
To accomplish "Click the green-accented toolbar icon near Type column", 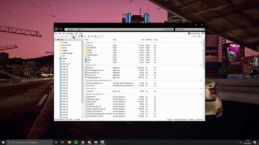I will click(x=96, y=36).
